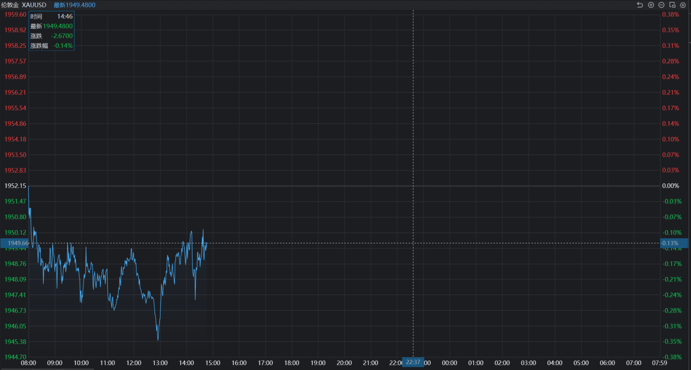This screenshot has height=370, width=691.
Task: Click the 08:00 time axis label
Action: click(x=28, y=363)
